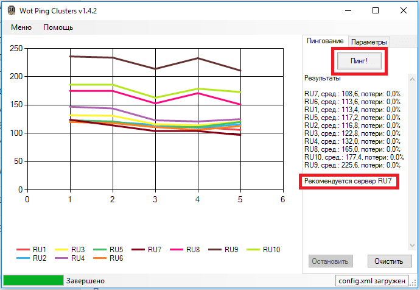Click the RU10 lime legend swatch
This screenshot has height=290, width=420.
[x=253, y=250]
